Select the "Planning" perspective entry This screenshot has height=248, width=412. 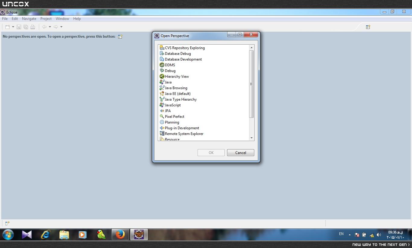(172, 122)
